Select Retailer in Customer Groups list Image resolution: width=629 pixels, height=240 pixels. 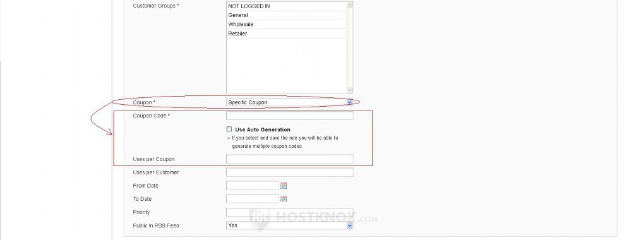pyautogui.click(x=287, y=33)
